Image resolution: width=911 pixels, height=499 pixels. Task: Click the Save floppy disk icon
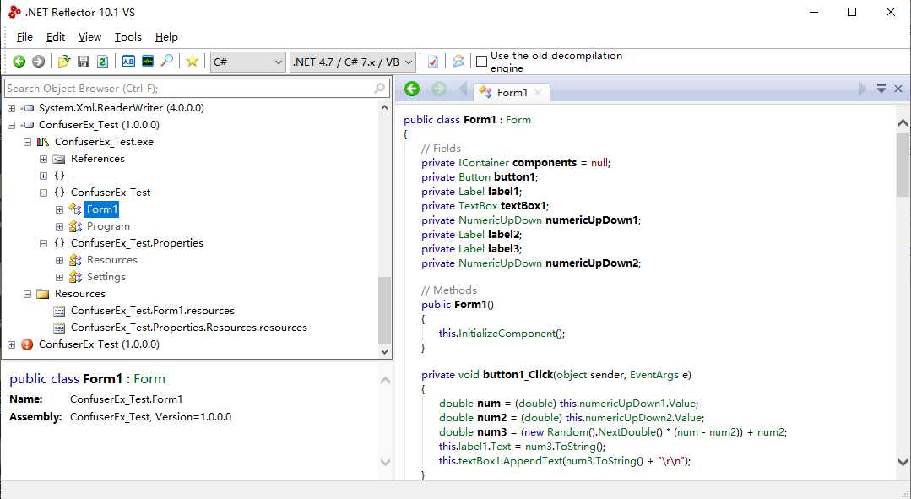84,61
